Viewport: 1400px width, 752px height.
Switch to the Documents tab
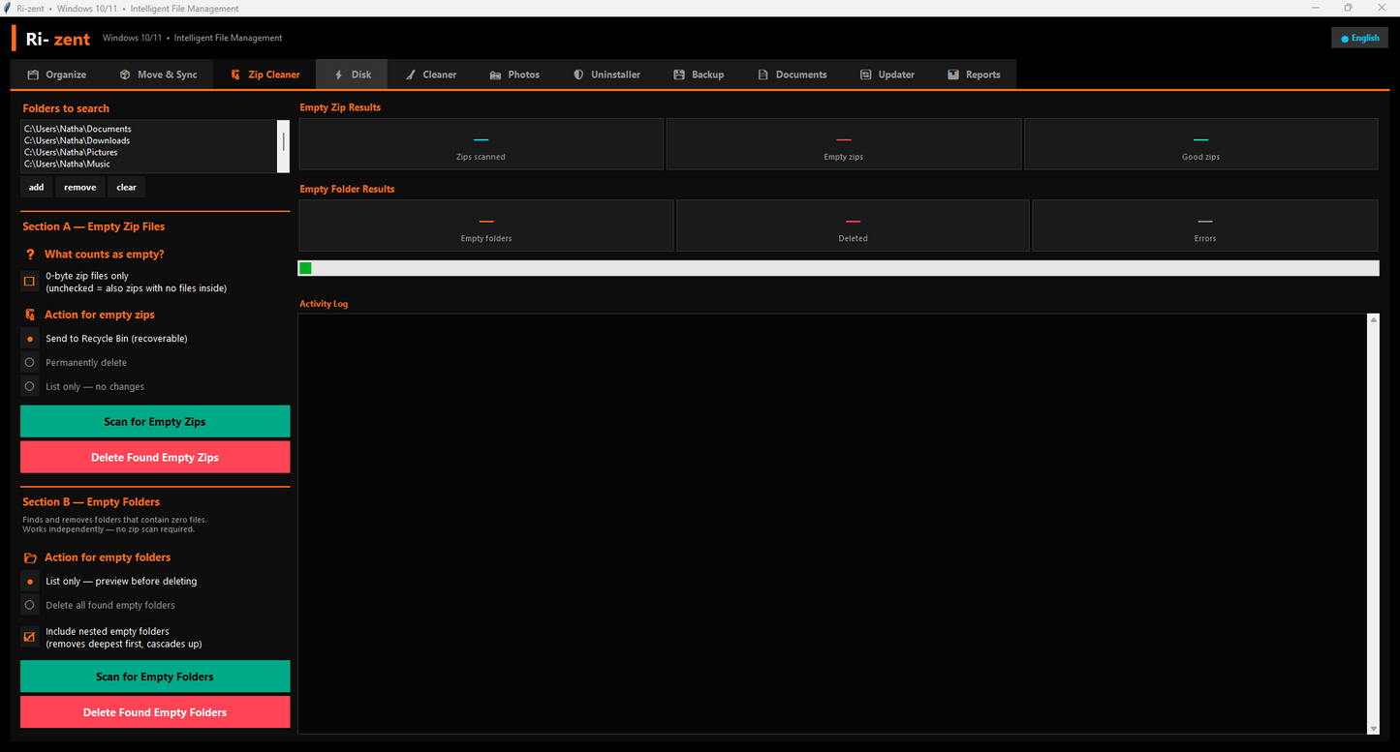(793, 75)
